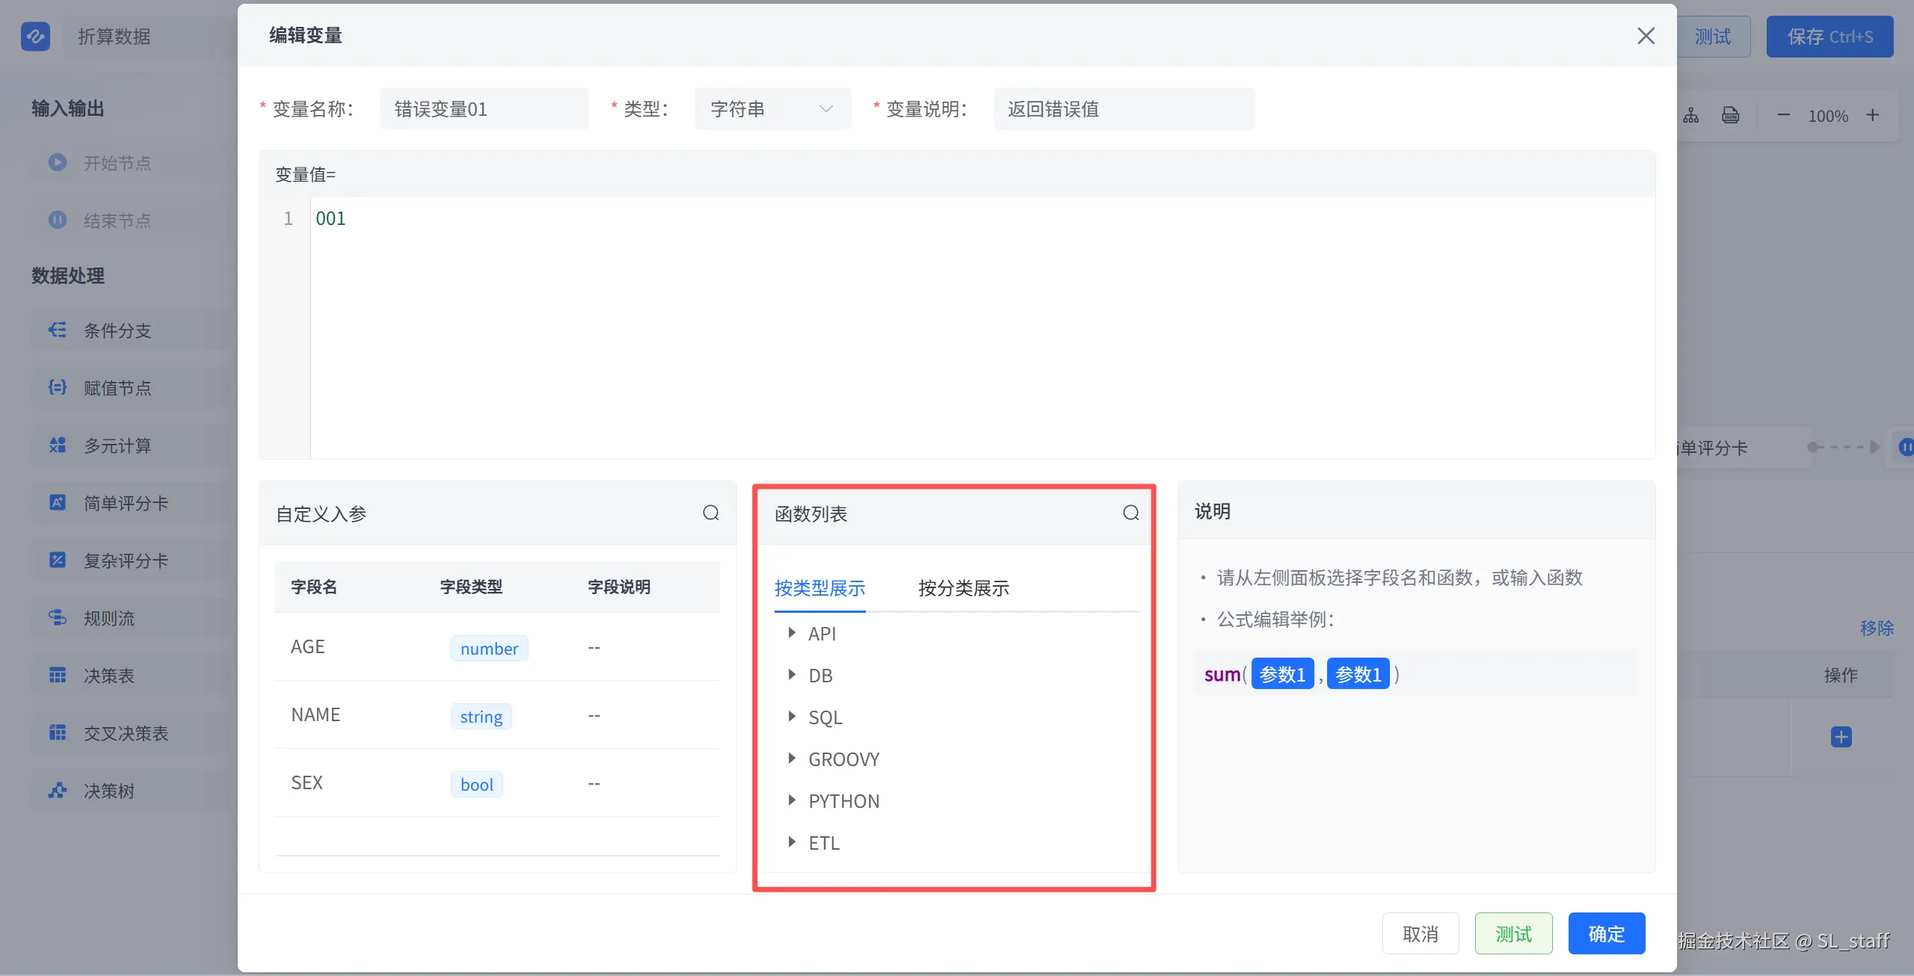The image size is (1914, 976).
Task: Switch to the 按类型展示 tab
Action: point(819,588)
